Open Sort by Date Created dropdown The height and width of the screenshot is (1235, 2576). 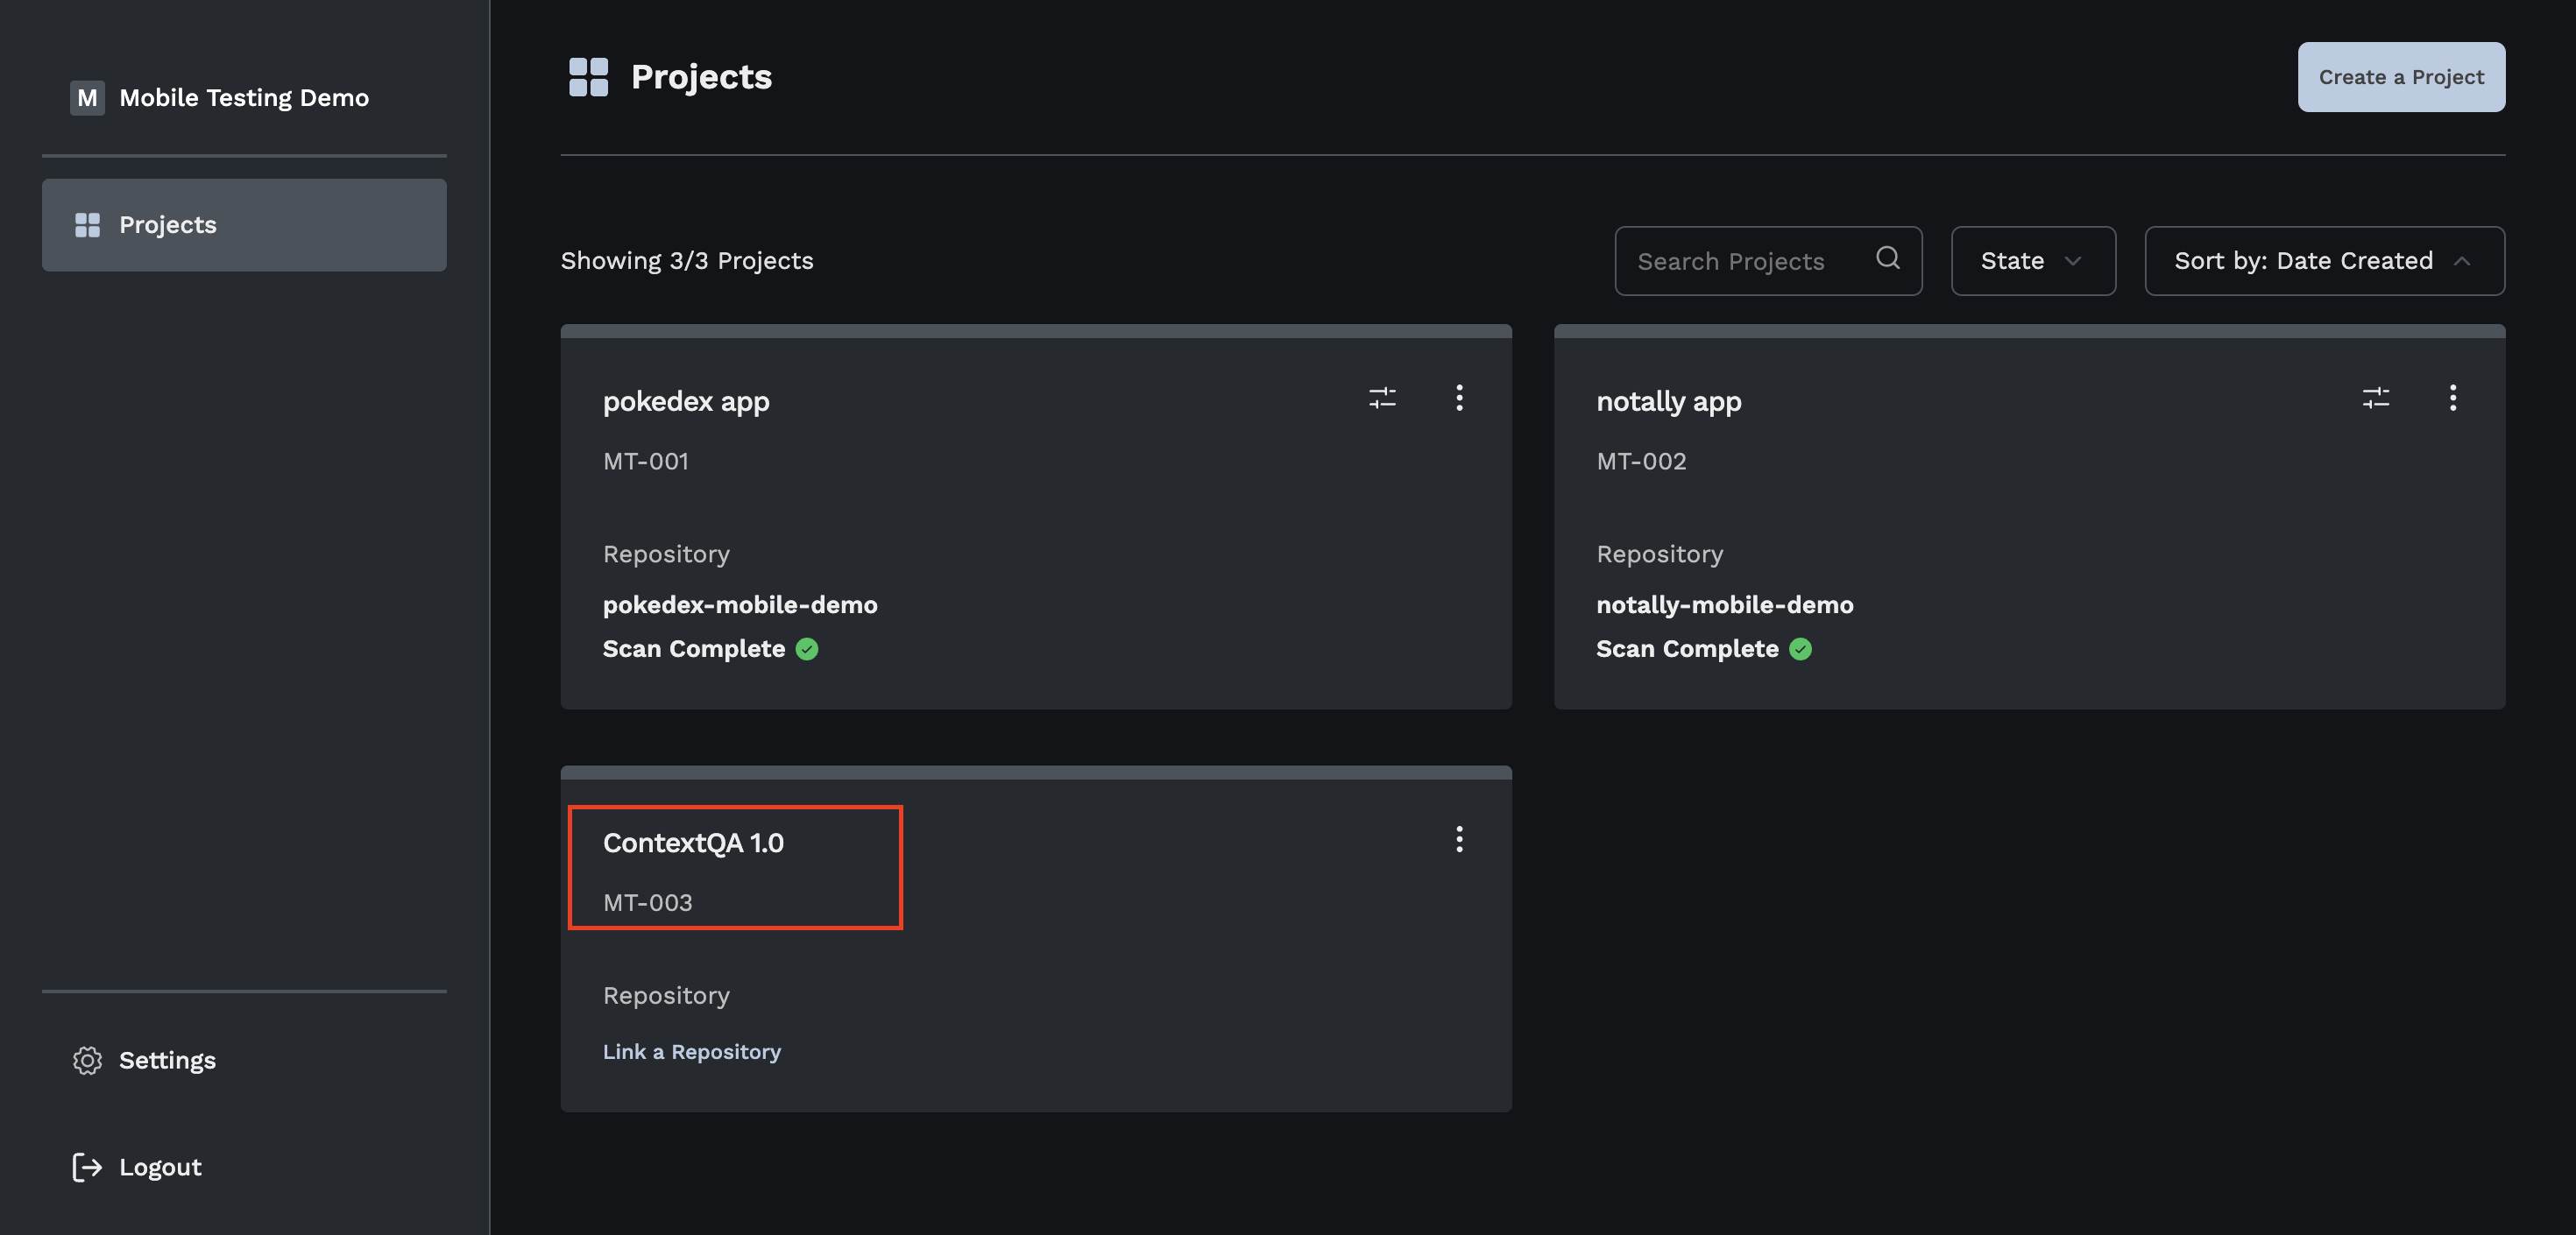point(2303,261)
